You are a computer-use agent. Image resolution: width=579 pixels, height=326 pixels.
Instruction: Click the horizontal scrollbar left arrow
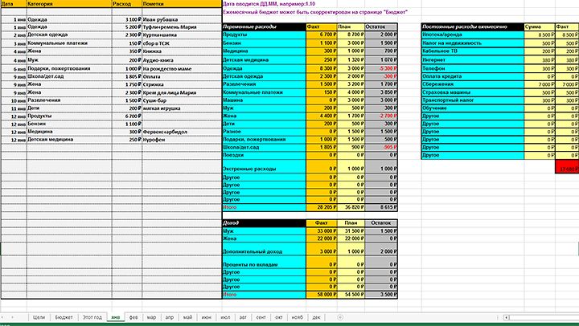click(507, 317)
